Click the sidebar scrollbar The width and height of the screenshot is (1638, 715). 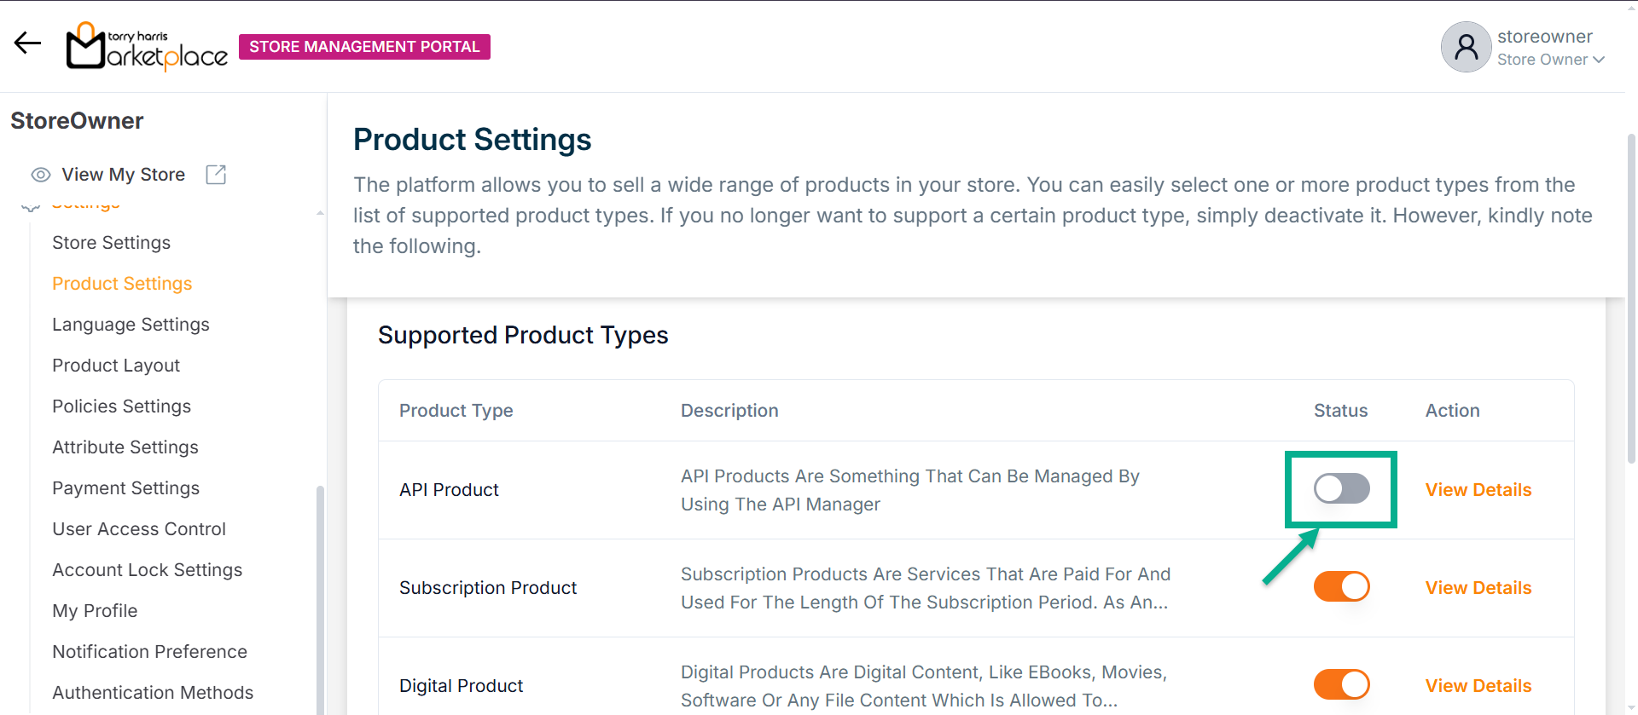point(320,597)
